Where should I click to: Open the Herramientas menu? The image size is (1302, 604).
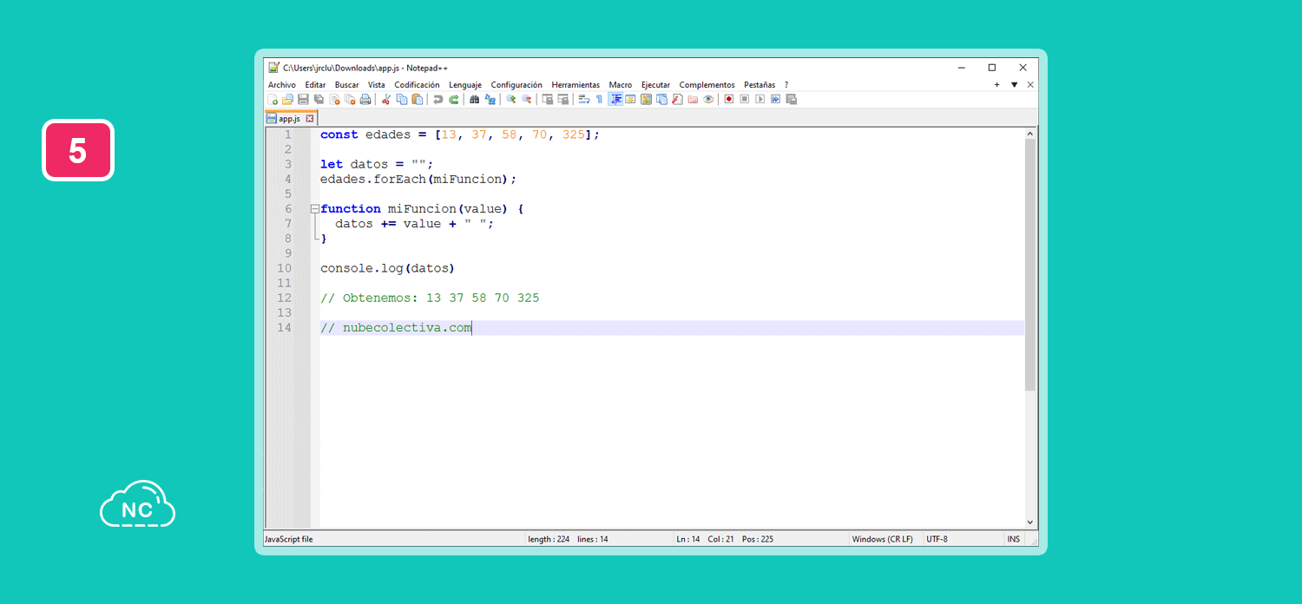pos(575,85)
